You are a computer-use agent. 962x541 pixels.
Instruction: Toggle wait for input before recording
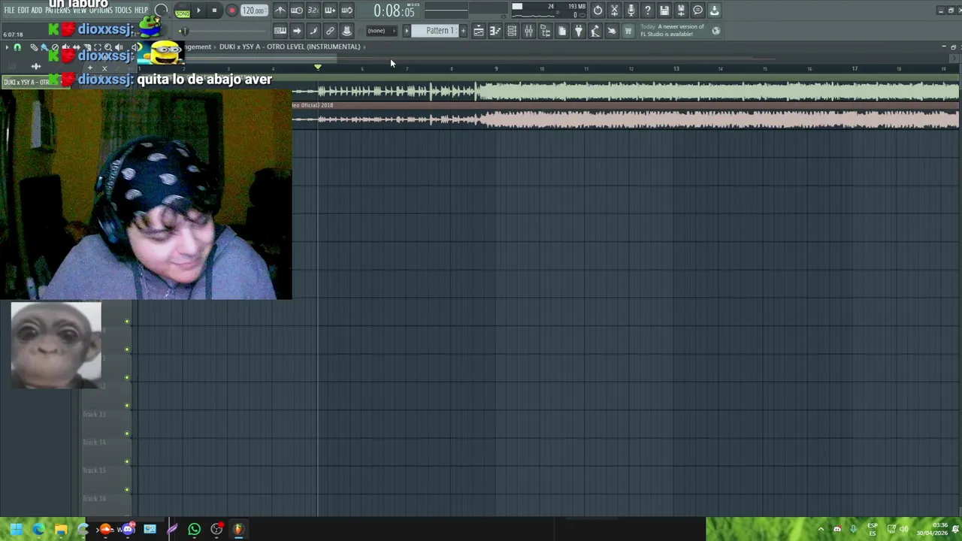pyautogui.click(x=296, y=11)
